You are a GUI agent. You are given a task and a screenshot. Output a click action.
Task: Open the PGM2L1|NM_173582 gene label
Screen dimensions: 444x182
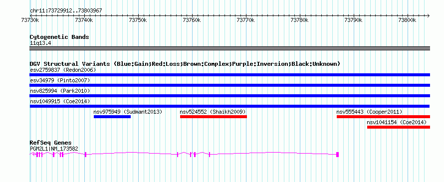click(54, 149)
